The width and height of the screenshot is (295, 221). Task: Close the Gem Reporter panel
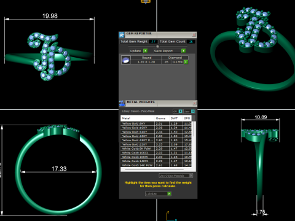(x=194, y=35)
